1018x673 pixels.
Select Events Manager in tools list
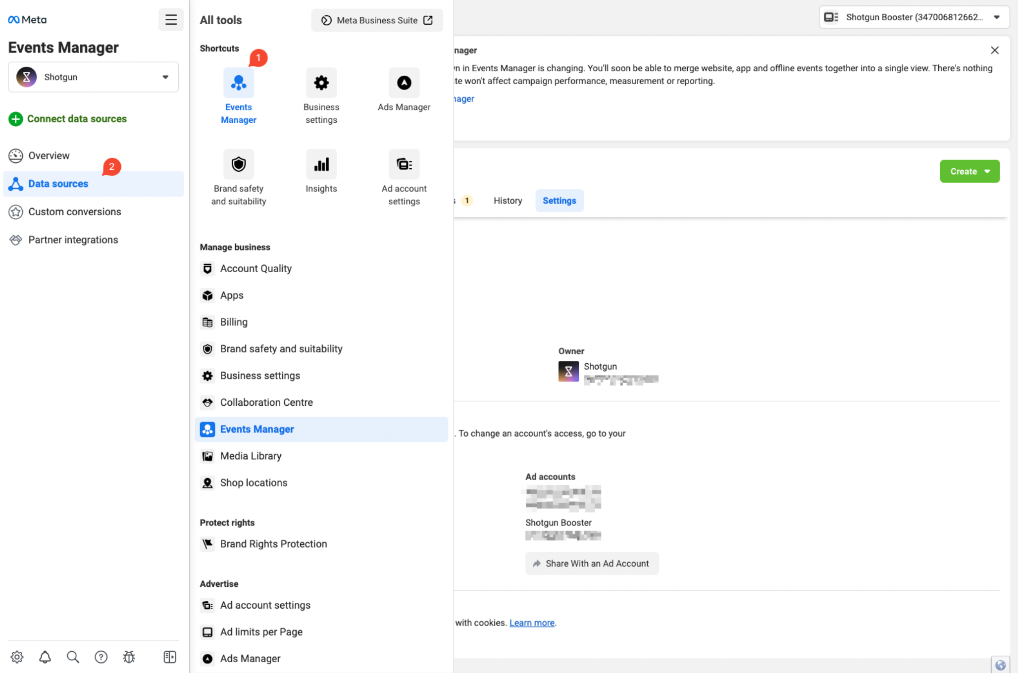[321, 429]
